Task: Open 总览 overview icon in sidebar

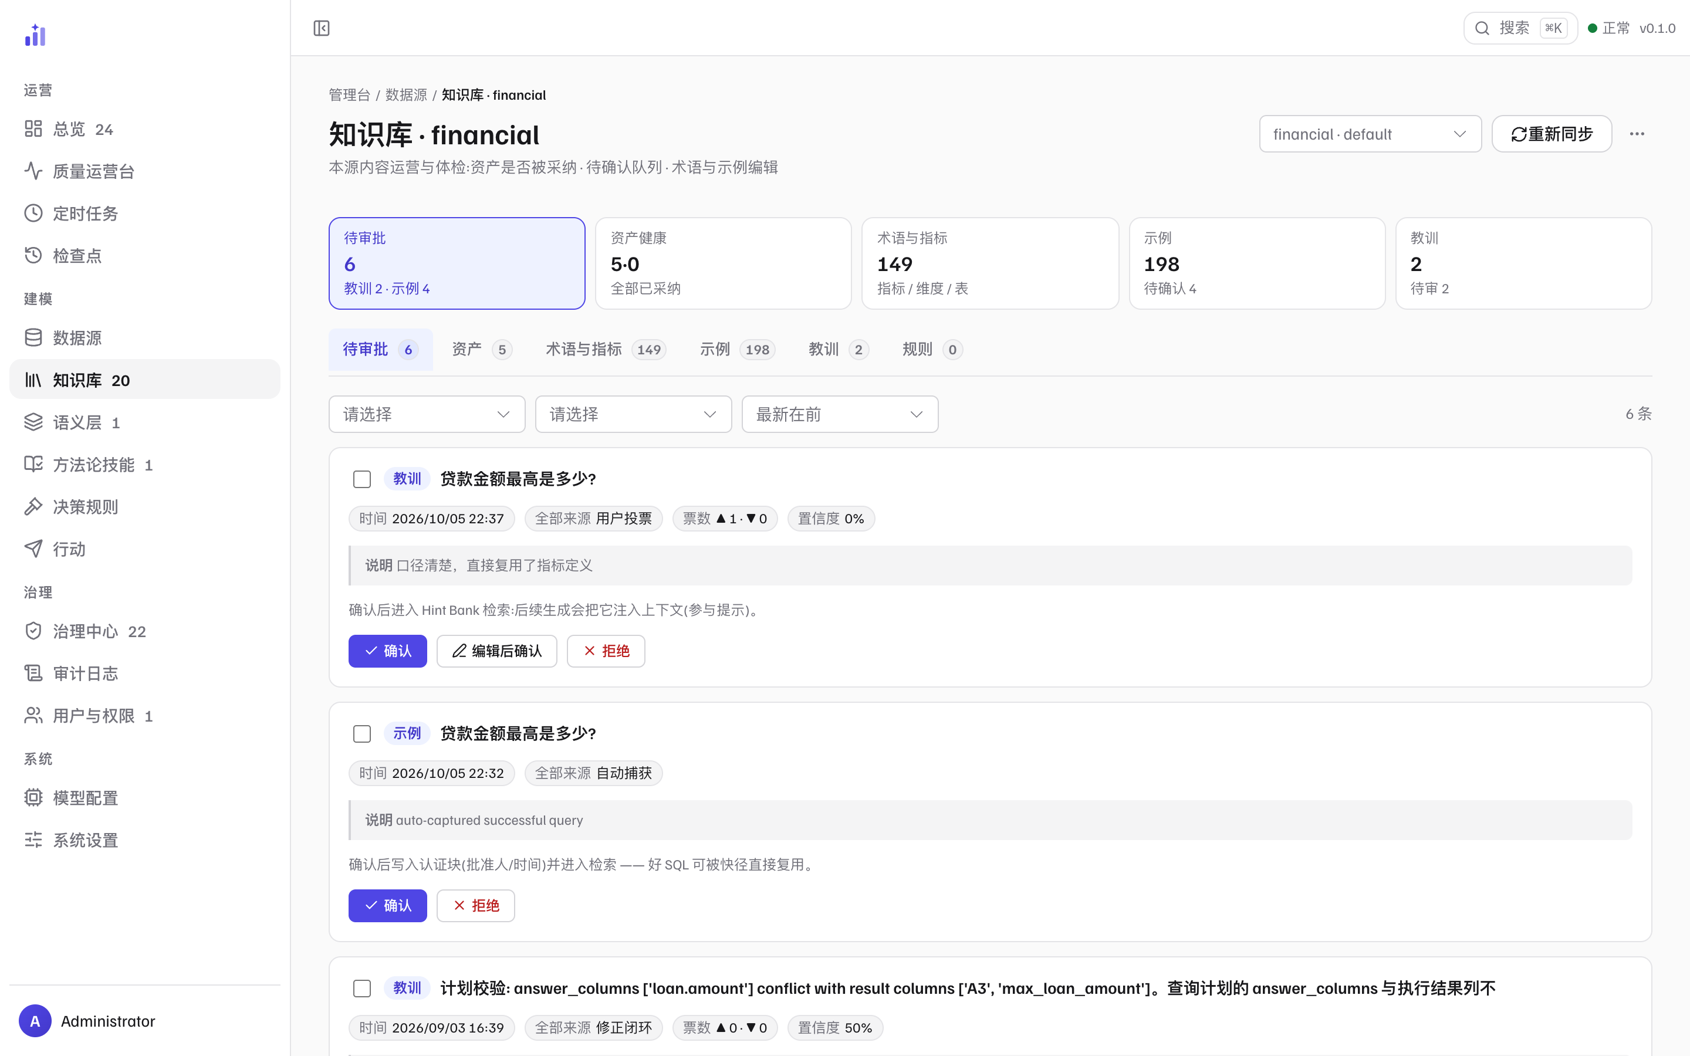Action: 33,128
